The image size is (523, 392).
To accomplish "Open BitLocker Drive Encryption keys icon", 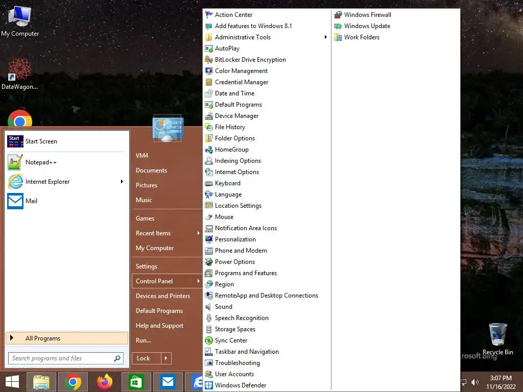I will [209, 60].
